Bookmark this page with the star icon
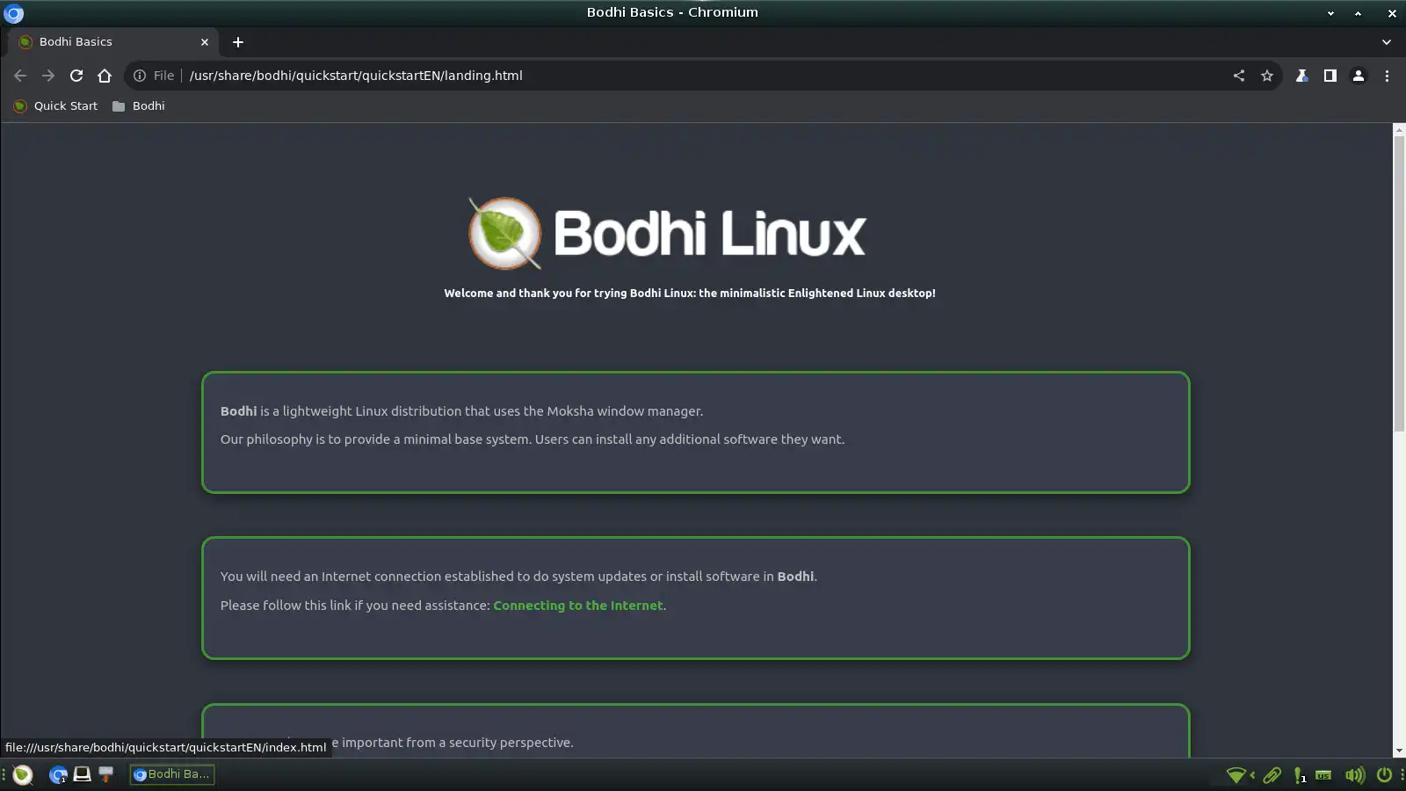The image size is (1406, 791). pos(1267,76)
